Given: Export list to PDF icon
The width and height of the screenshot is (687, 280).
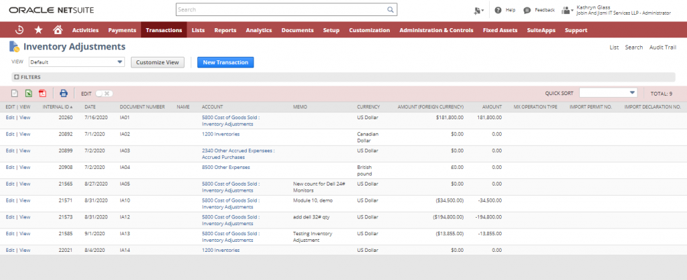Looking at the screenshot, I should 42,94.
